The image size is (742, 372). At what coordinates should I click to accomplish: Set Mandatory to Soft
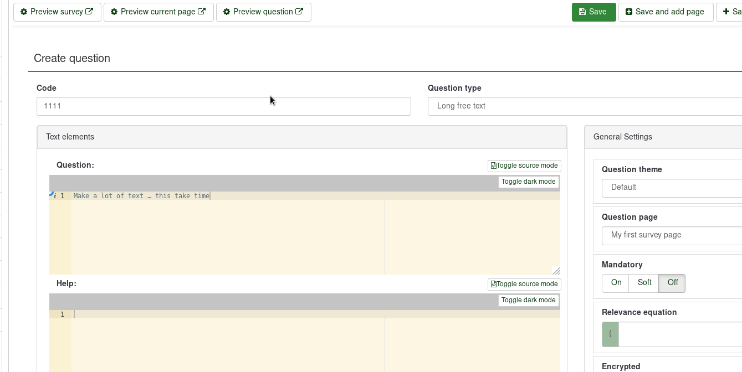tap(644, 283)
